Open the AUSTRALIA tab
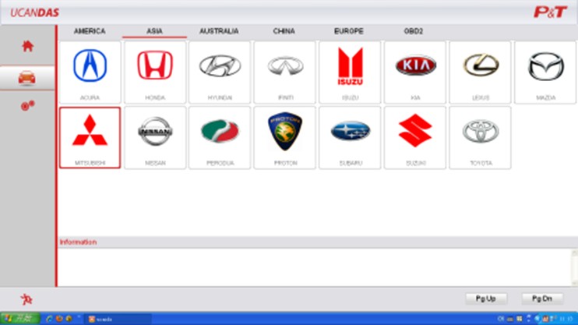 click(219, 31)
